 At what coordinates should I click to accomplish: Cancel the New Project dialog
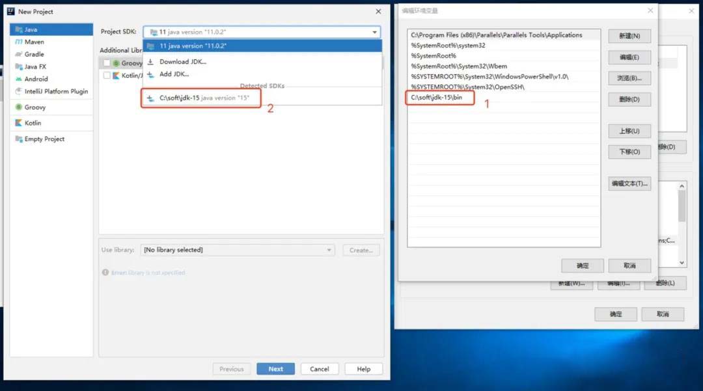(x=319, y=369)
